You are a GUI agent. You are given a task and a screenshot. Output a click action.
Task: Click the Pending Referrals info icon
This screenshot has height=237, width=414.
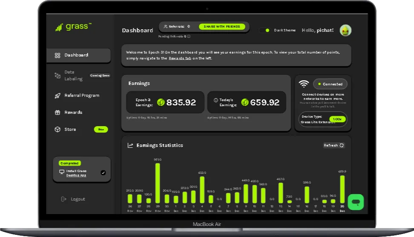coord(189,37)
